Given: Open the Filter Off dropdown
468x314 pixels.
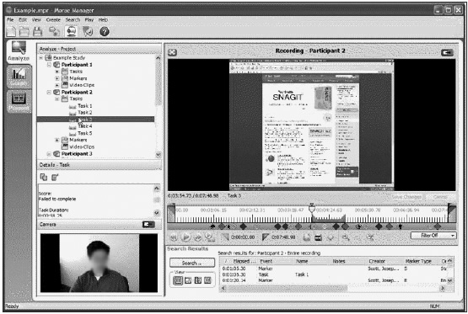Looking at the screenshot, I should pyautogui.click(x=433, y=236).
